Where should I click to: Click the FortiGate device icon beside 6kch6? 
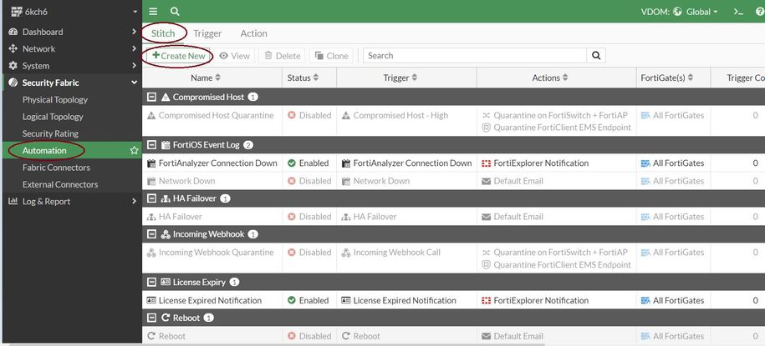click(x=17, y=12)
